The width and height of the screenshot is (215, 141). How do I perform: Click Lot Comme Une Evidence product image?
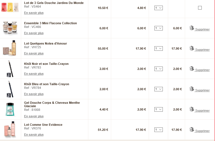click(x=10, y=129)
